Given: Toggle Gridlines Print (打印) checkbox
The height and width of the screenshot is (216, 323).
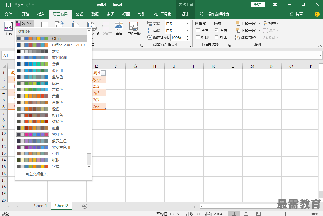Looking at the screenshot, I should 198,37.
